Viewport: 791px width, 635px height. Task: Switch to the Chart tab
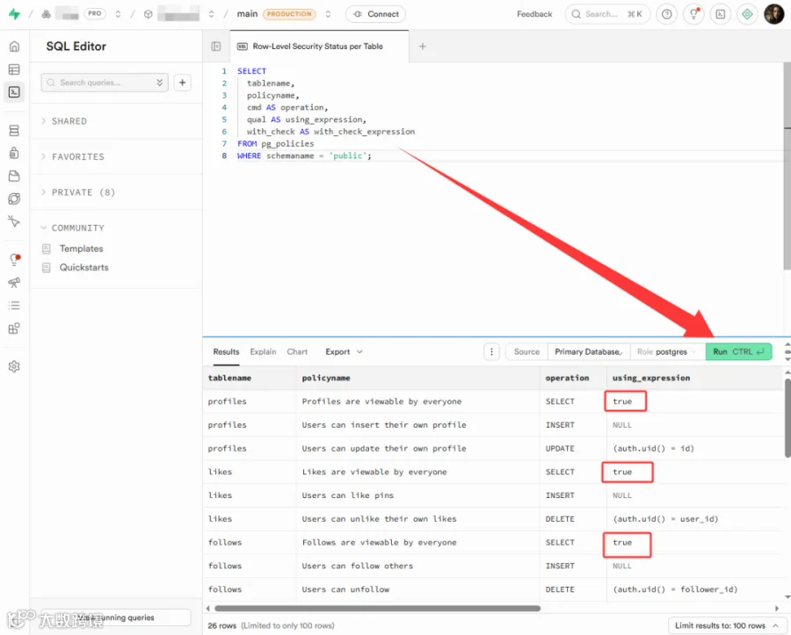(x=297, y=352)
